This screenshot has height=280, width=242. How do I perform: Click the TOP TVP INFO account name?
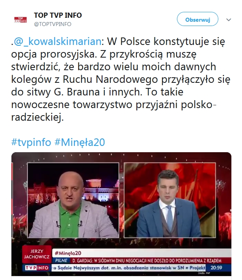(x=58, y=15)
